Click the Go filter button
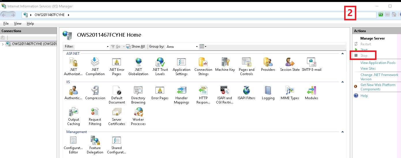 (116, 46)
